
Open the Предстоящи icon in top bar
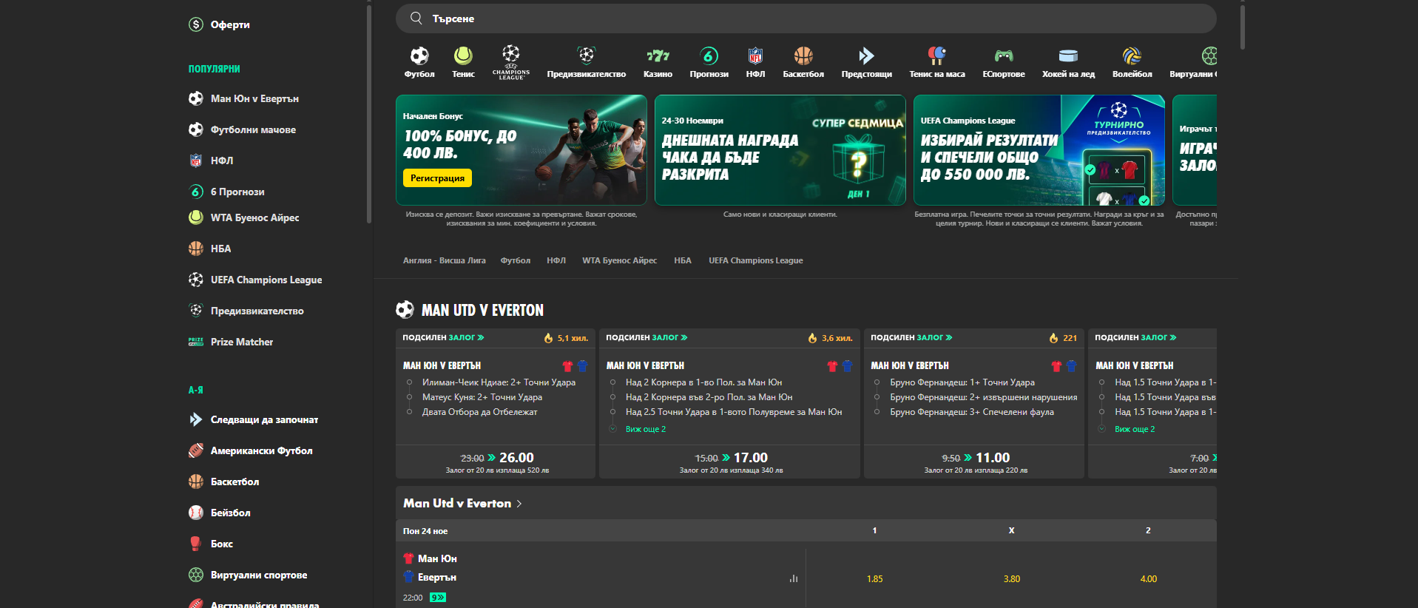pyautogui.click(x=866, y=62)
